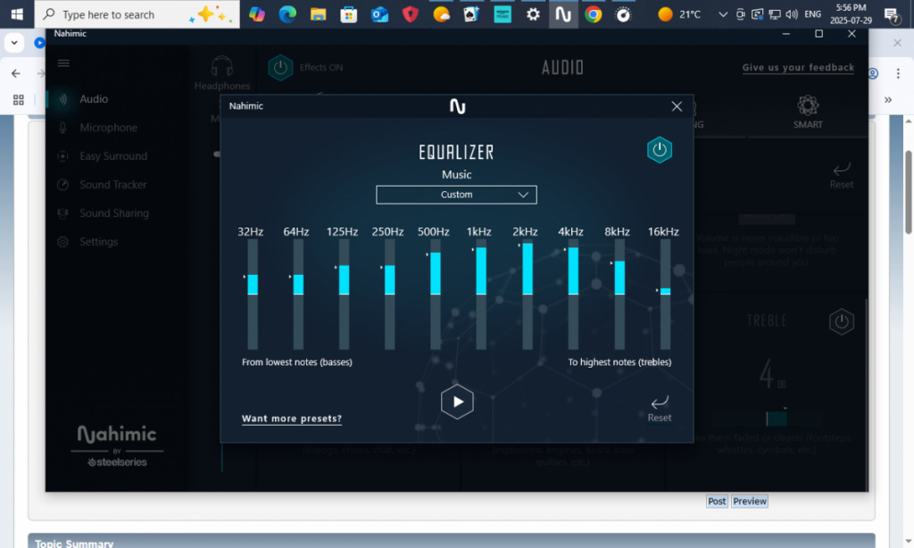Image resolution: width=914 pixels, height=548 pixels.
Task: Adjust the 16kHz equalizer slider
Action: pos(665,295)
